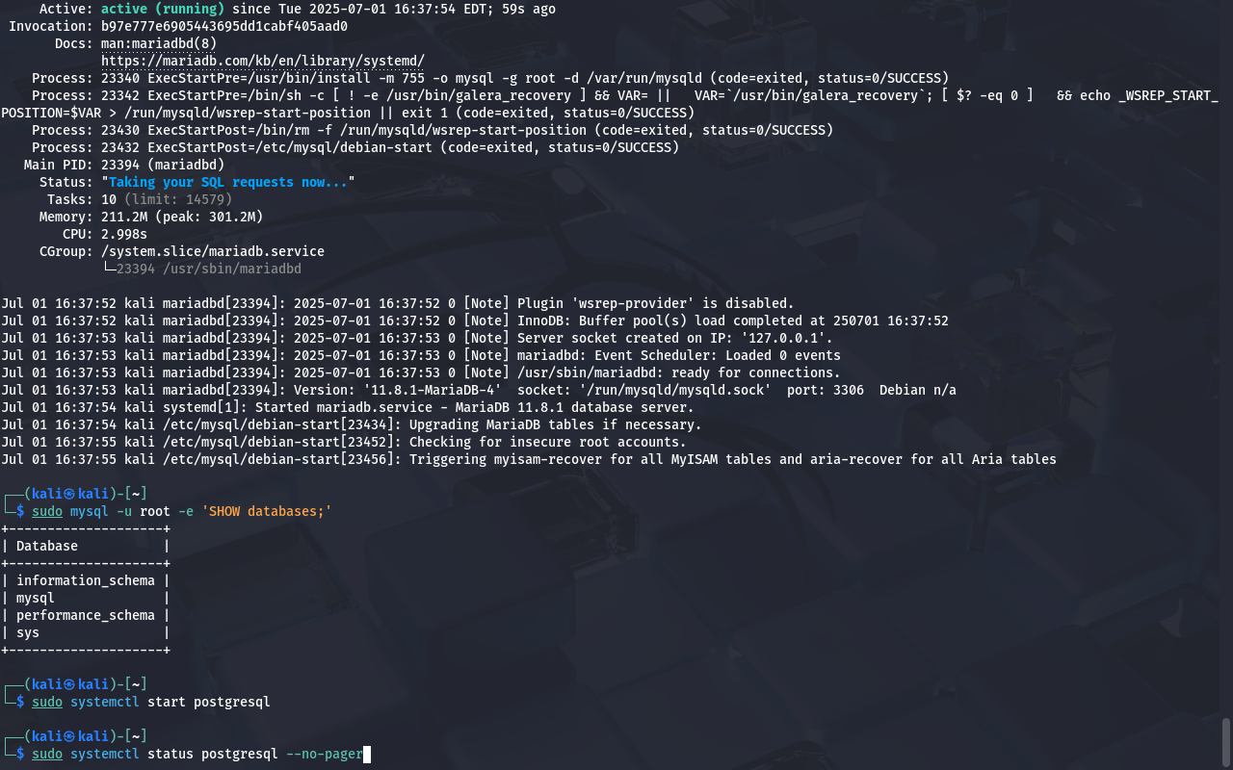This screenshot has width=1233, height=770.
Task: Click the 'Checking for insecure root accounts' line
Action: [344, 442]
